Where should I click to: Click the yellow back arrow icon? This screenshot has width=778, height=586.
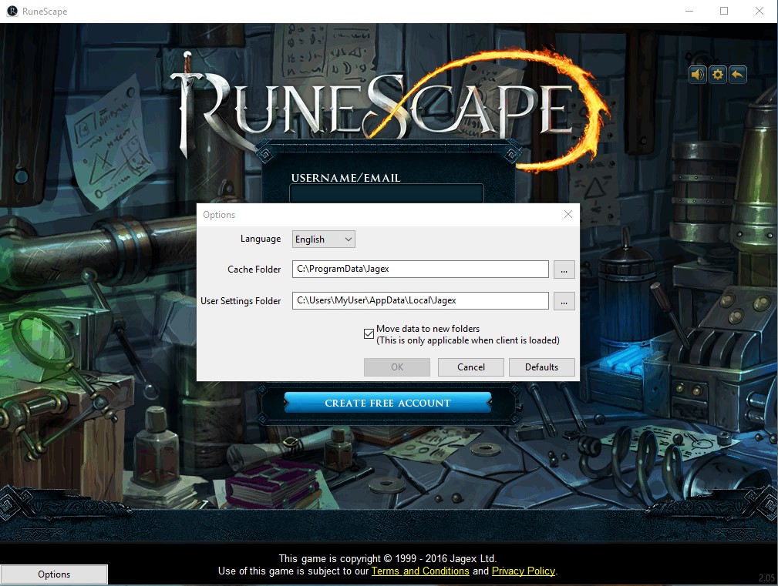pos(738,75)
